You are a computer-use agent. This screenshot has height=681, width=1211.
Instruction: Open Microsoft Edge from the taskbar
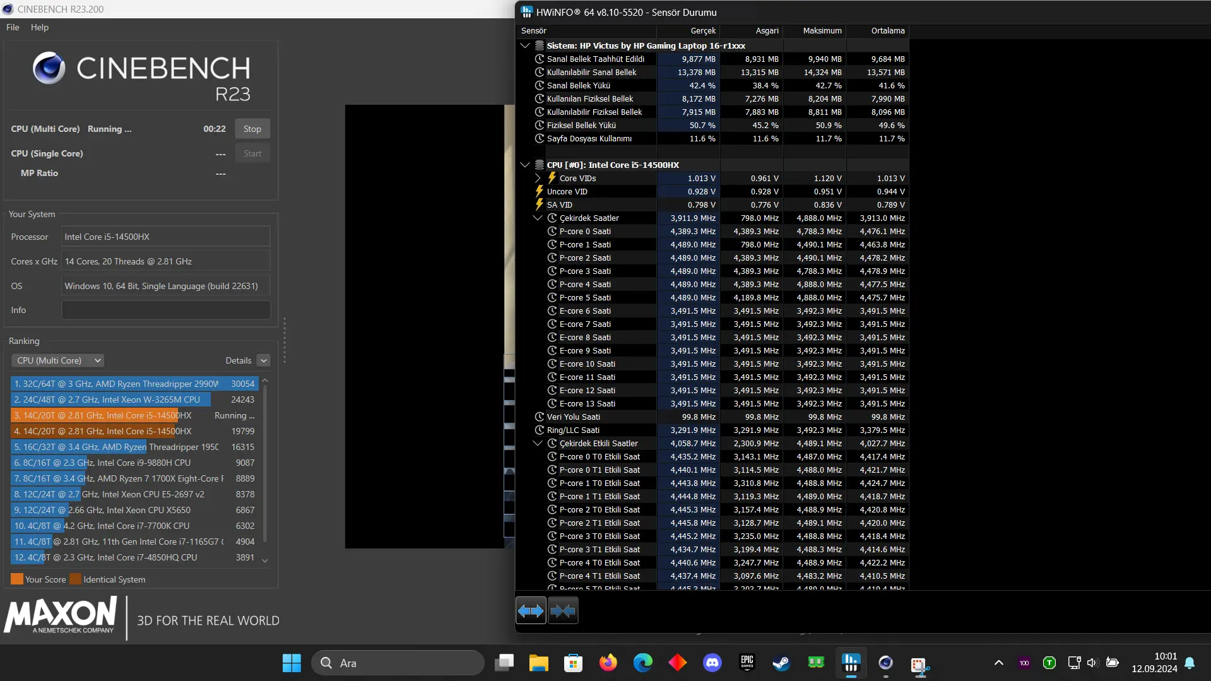click(x=643, y=663)
